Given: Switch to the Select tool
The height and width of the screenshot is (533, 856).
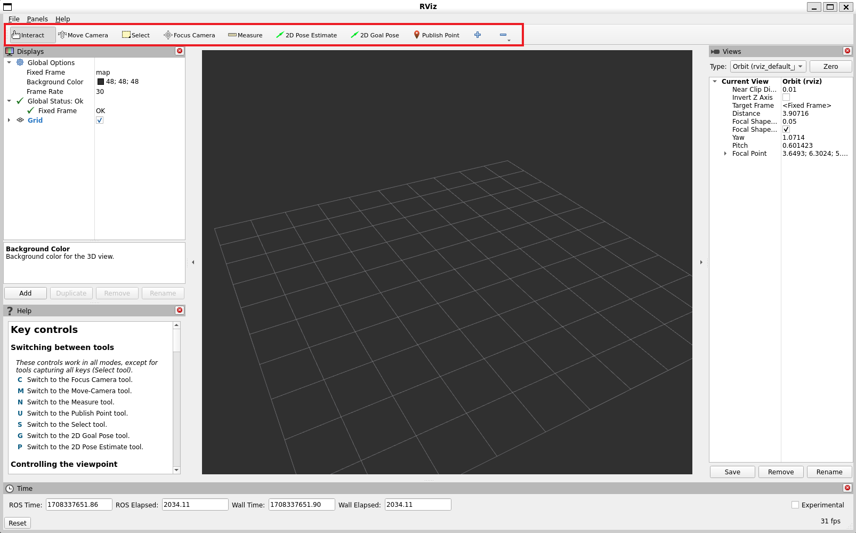Looking at the screenshot, I should click(135, 35).
